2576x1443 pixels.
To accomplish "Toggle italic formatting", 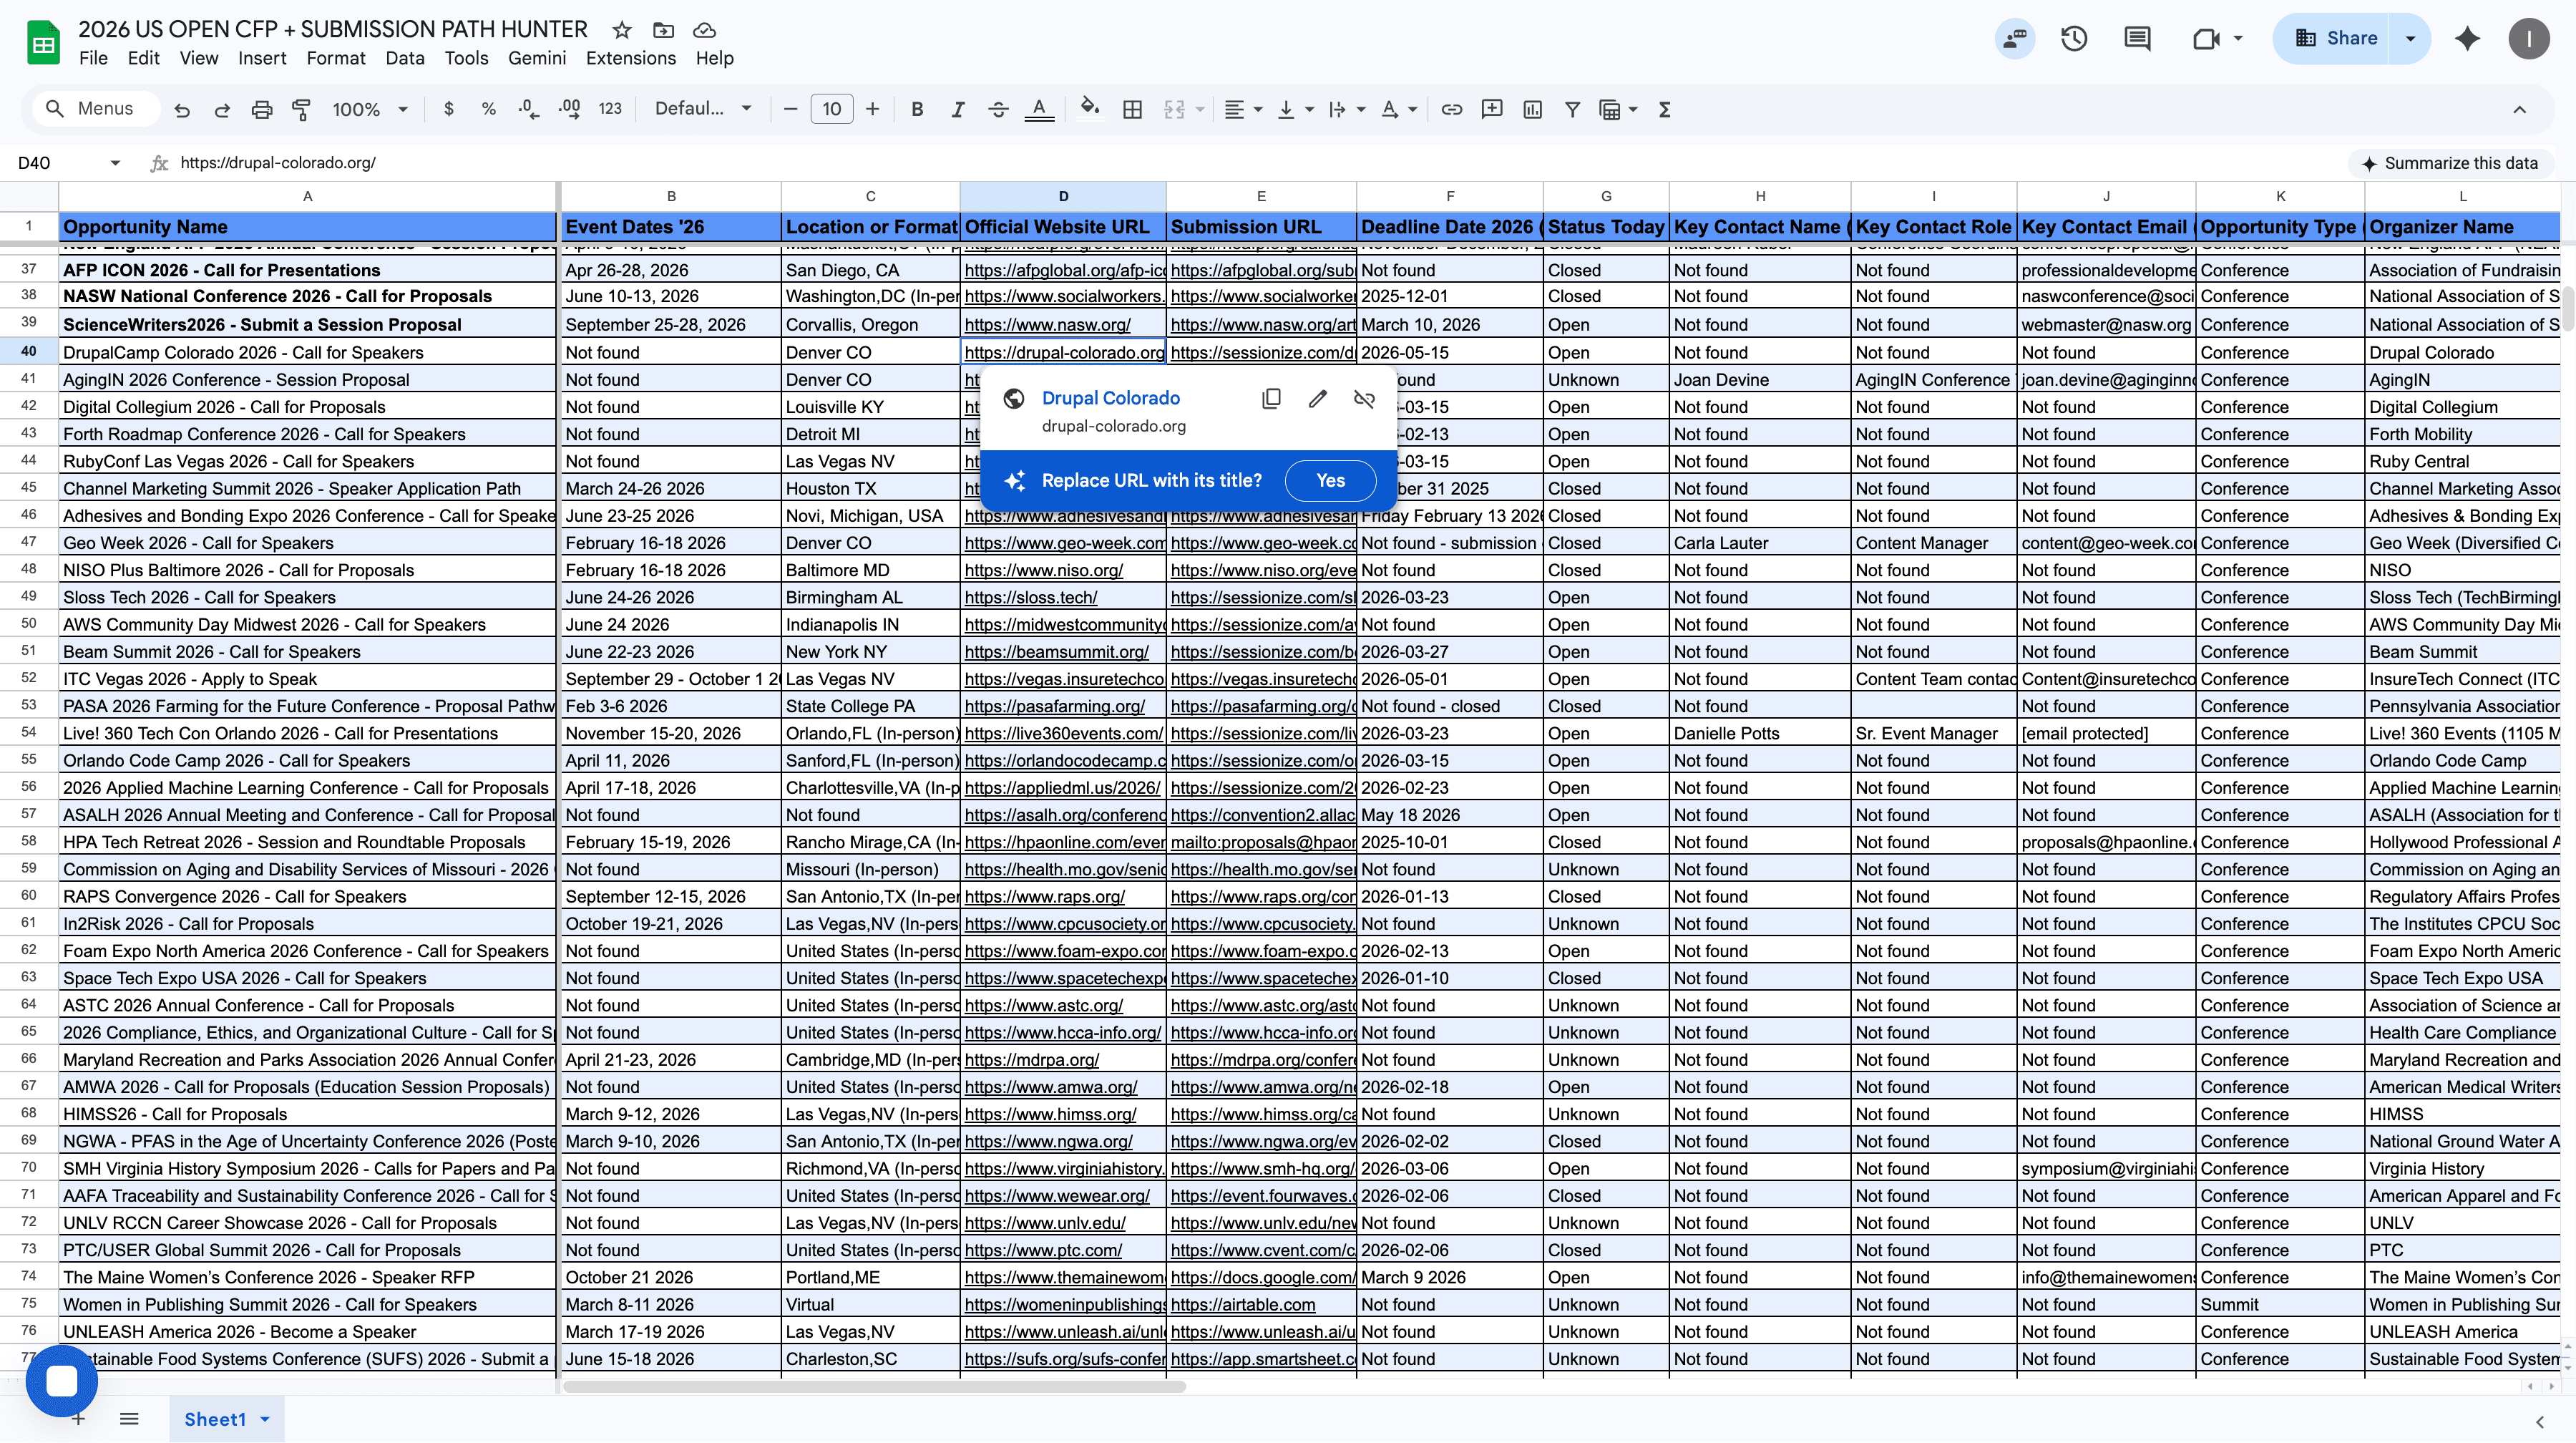I will click(x=958, y=109).
